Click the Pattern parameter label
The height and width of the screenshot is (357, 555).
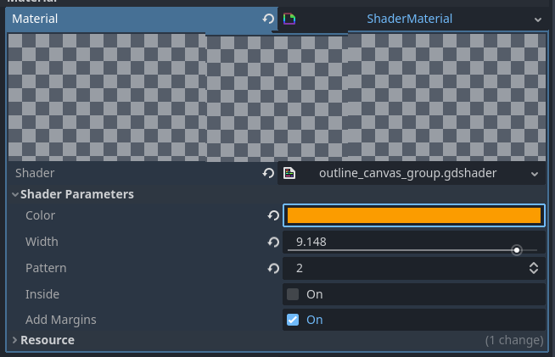[46, 268]
